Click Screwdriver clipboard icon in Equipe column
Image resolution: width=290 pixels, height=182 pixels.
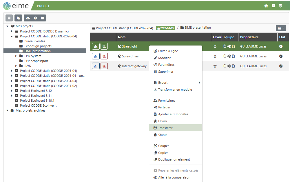[x=225, y=56]
